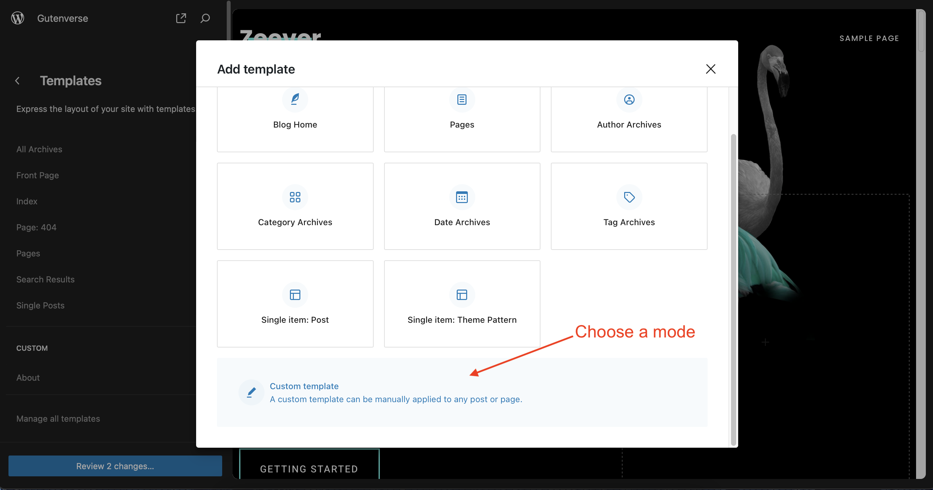The width and height of the screenshot is (933, 490).
Task: Go back using the Templates chevron
Action: click(x=17, y=81)
